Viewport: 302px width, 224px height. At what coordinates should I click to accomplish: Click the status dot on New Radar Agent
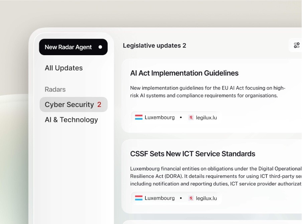100,47
